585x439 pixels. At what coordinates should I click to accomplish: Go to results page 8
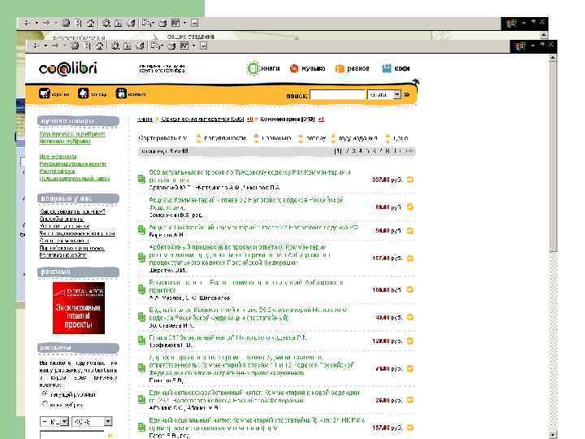(388, 151)
